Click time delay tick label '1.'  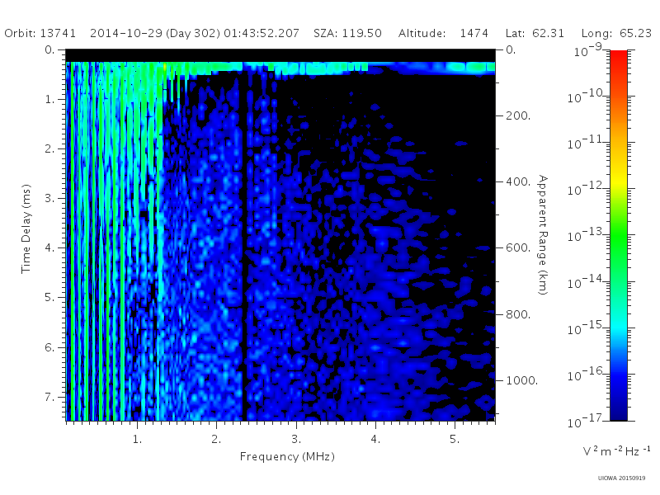coord(49,99)
